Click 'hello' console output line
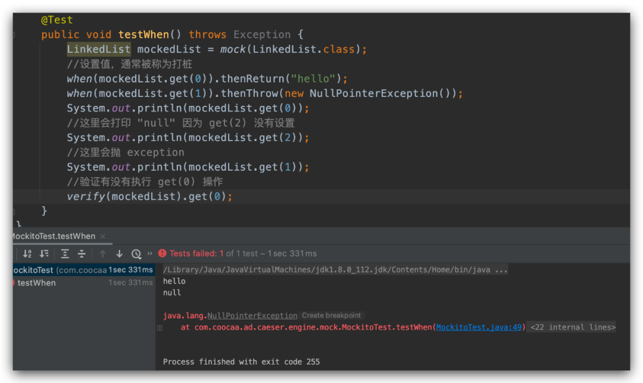This screenshot has width=643, height=383. coord(174,281)
